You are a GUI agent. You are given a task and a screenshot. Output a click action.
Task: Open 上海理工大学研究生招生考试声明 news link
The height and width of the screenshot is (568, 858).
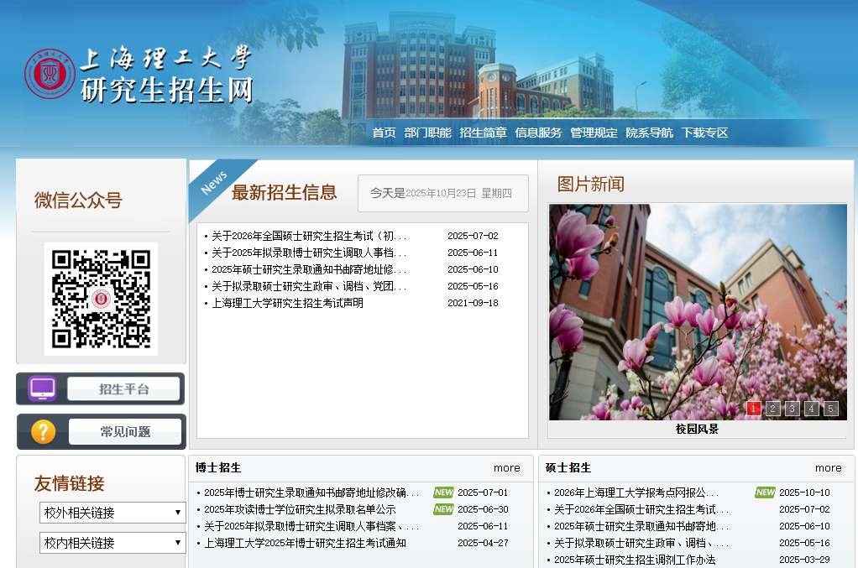(287, 303)
